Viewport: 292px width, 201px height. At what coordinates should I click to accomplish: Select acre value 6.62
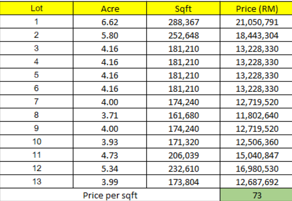point(110,22)
